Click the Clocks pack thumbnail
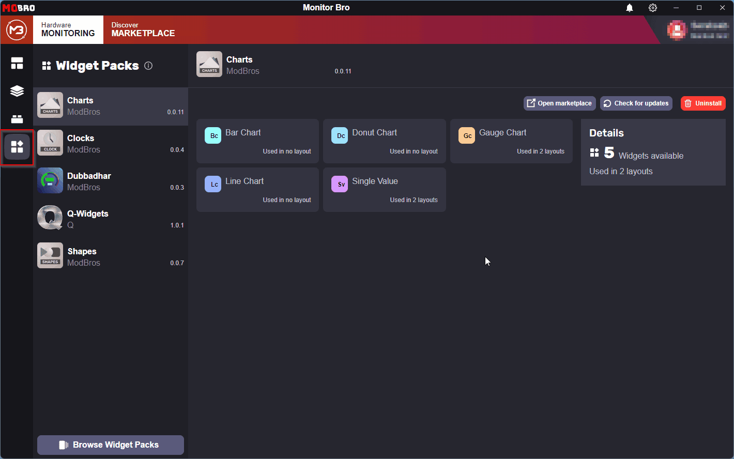This screenshot has height=459, width=734. pyautogui.click(x=50, y=143)
